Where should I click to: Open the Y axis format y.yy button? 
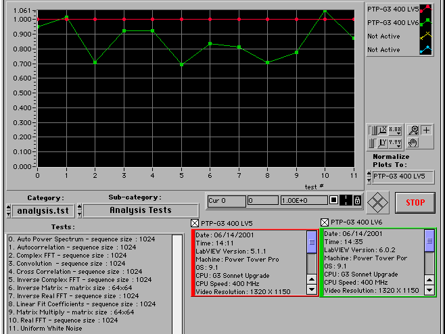click(395, 143)
